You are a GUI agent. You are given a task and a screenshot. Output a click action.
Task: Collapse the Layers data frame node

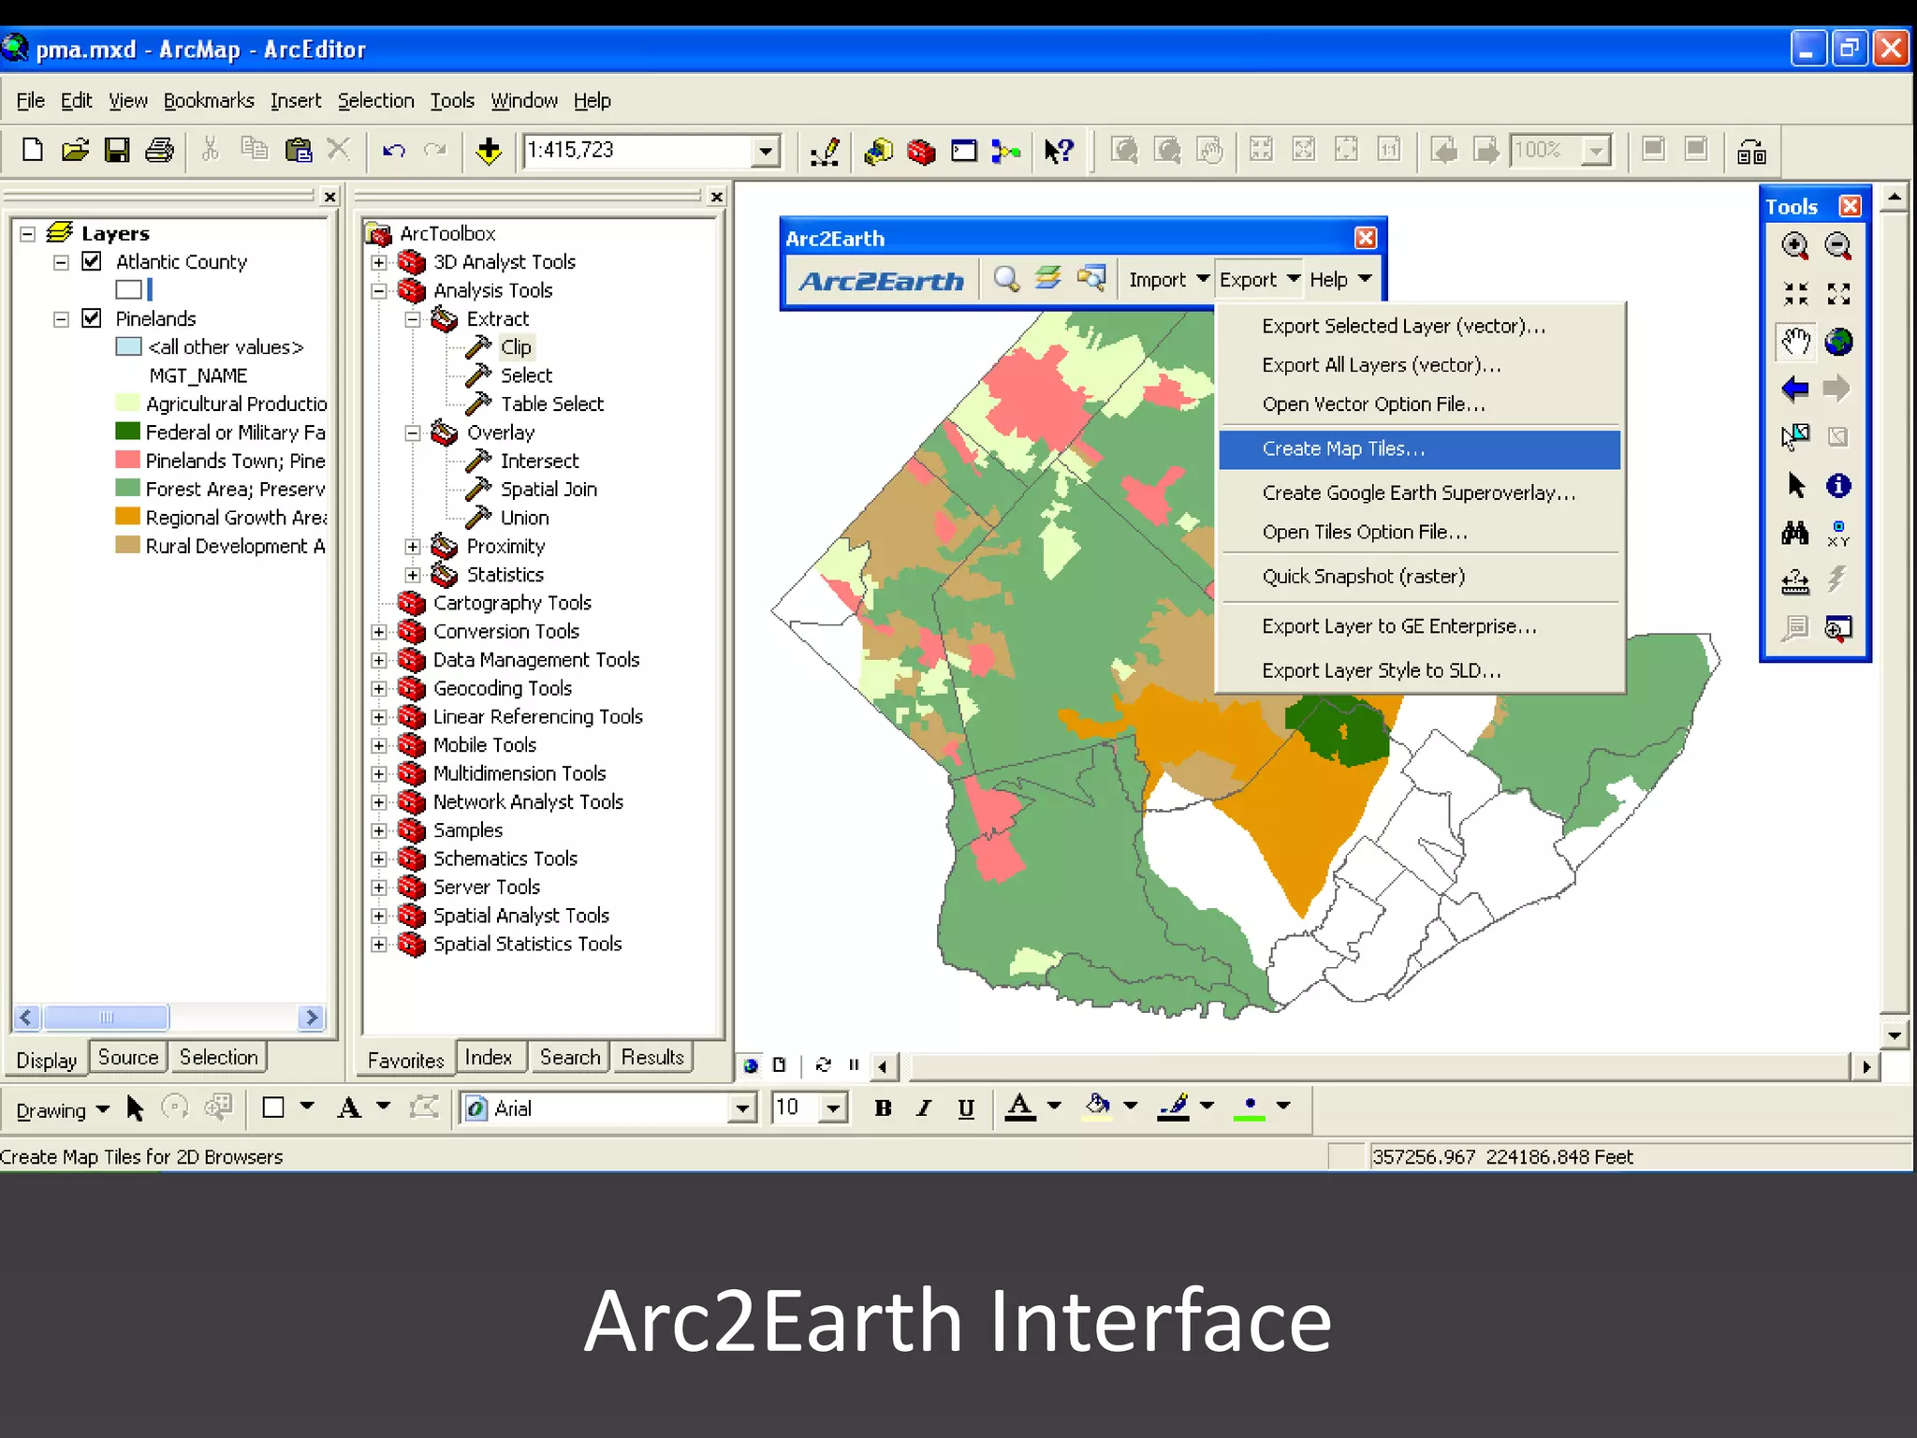[27, 233]
